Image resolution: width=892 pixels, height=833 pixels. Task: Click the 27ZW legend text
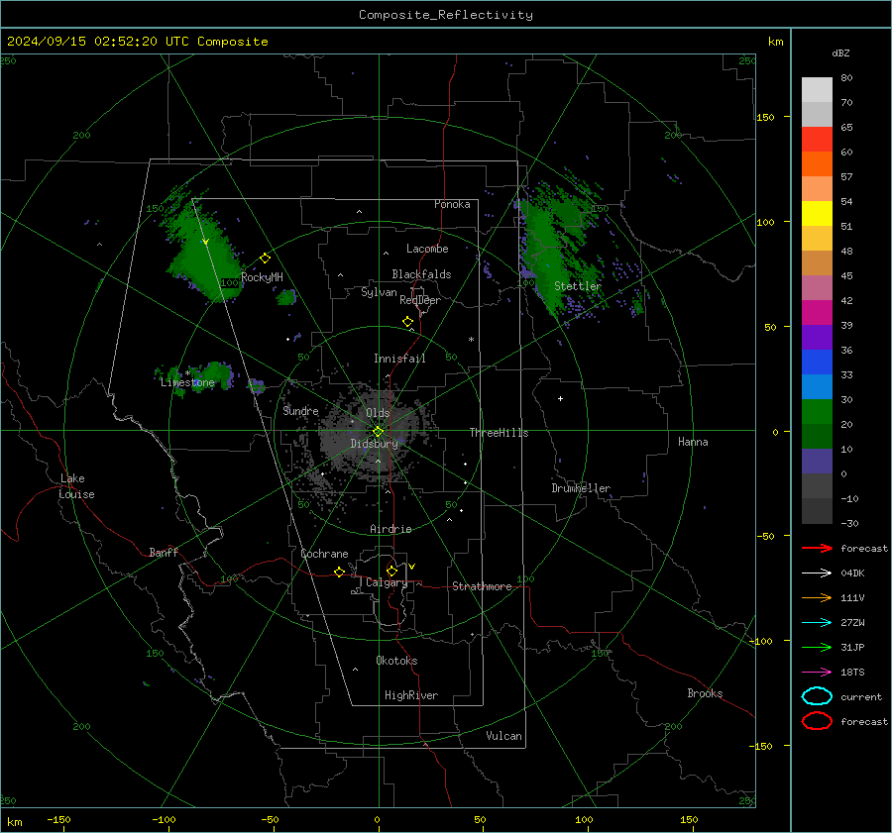point(852,623)
